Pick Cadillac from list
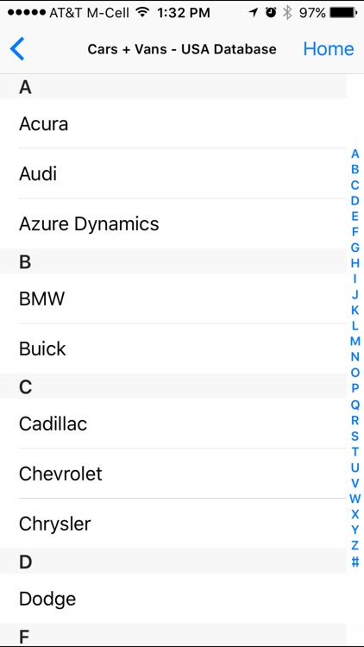Image resolution: width=364 pixels, height=647 pixels. click(x=173, y=424)
